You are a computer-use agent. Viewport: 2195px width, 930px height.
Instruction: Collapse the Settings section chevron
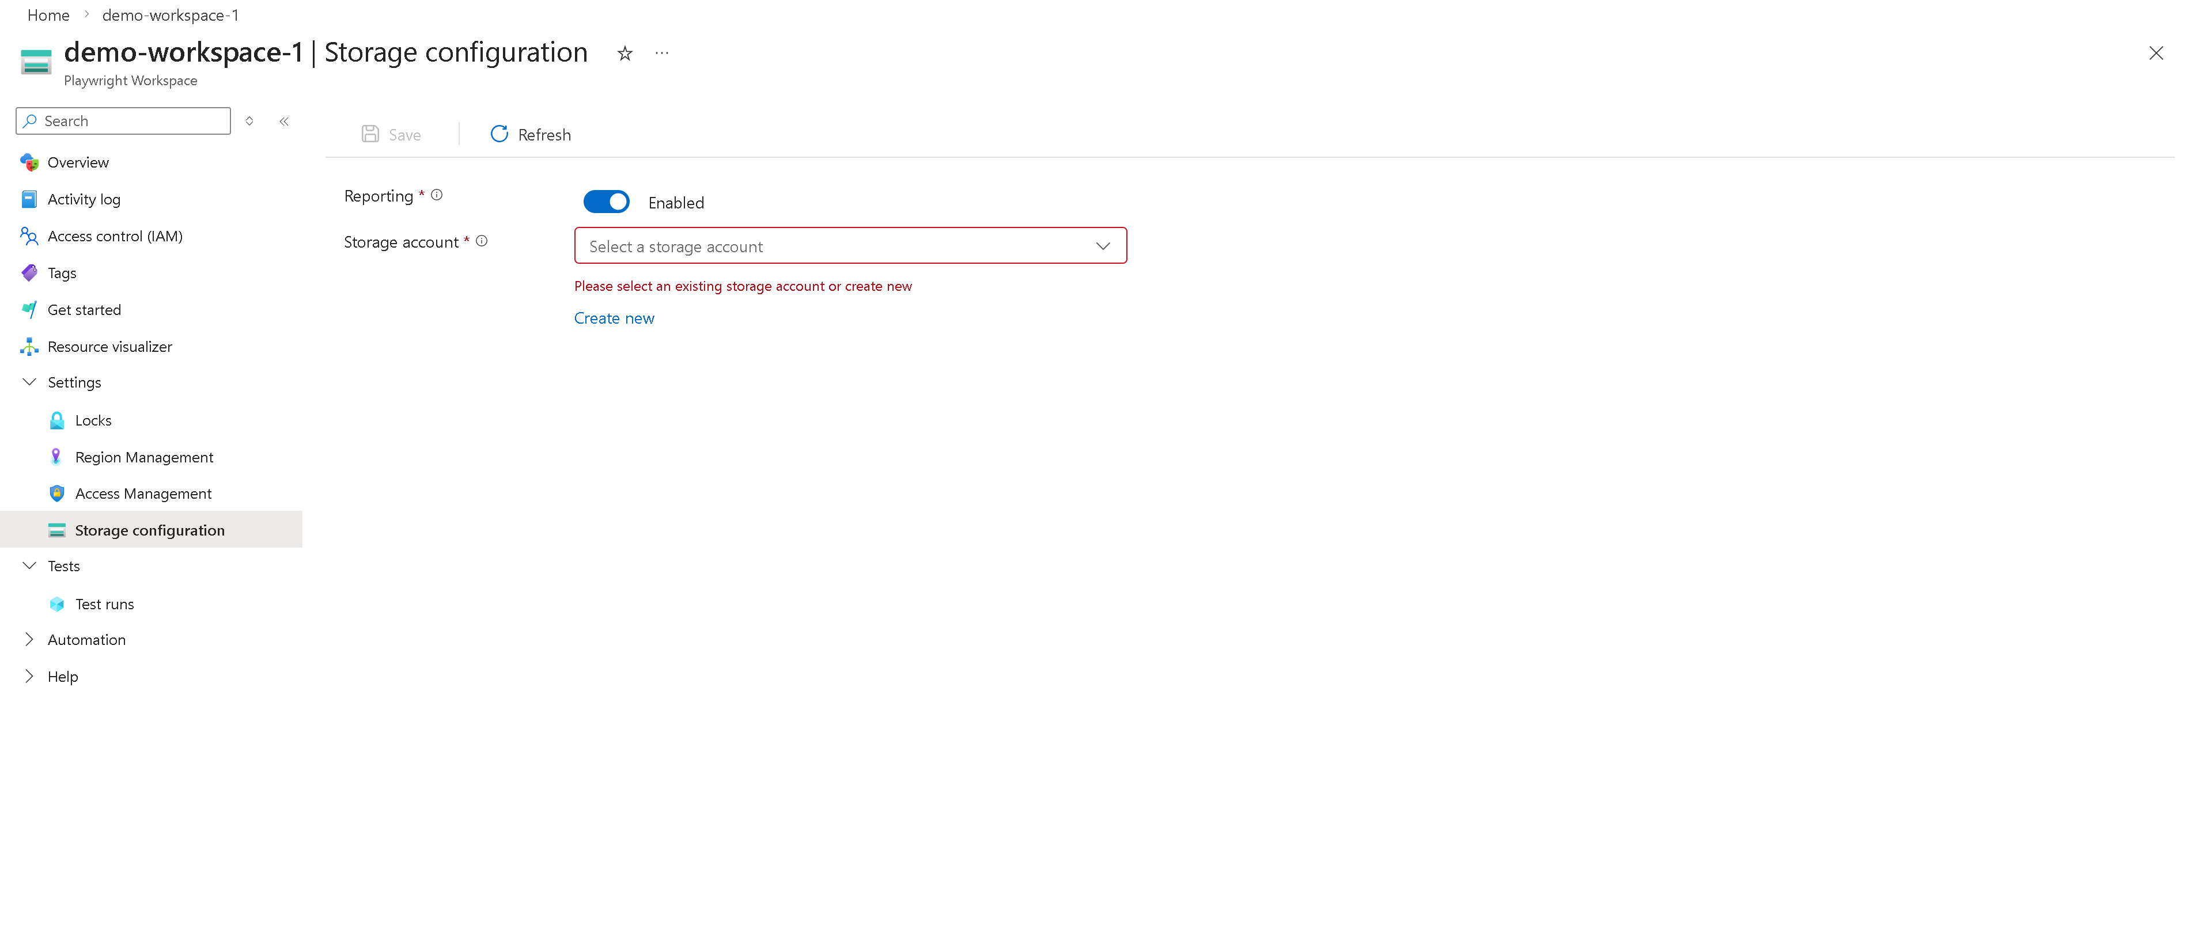(29, 382)
